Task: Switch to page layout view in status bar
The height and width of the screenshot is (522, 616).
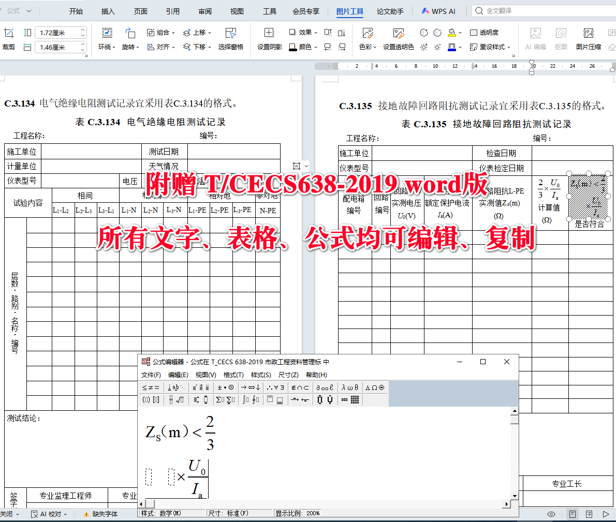Action: point(573,514)
